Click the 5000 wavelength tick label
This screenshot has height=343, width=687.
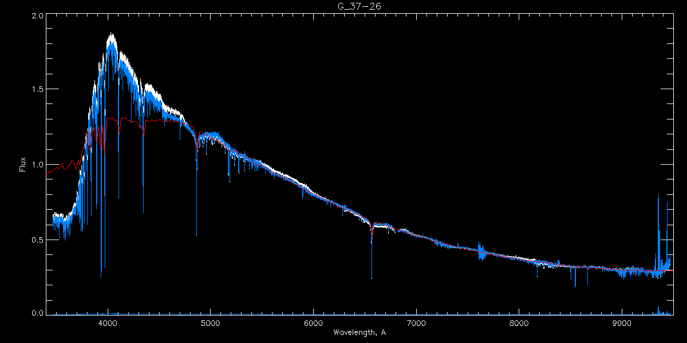[x=210, y=322]
